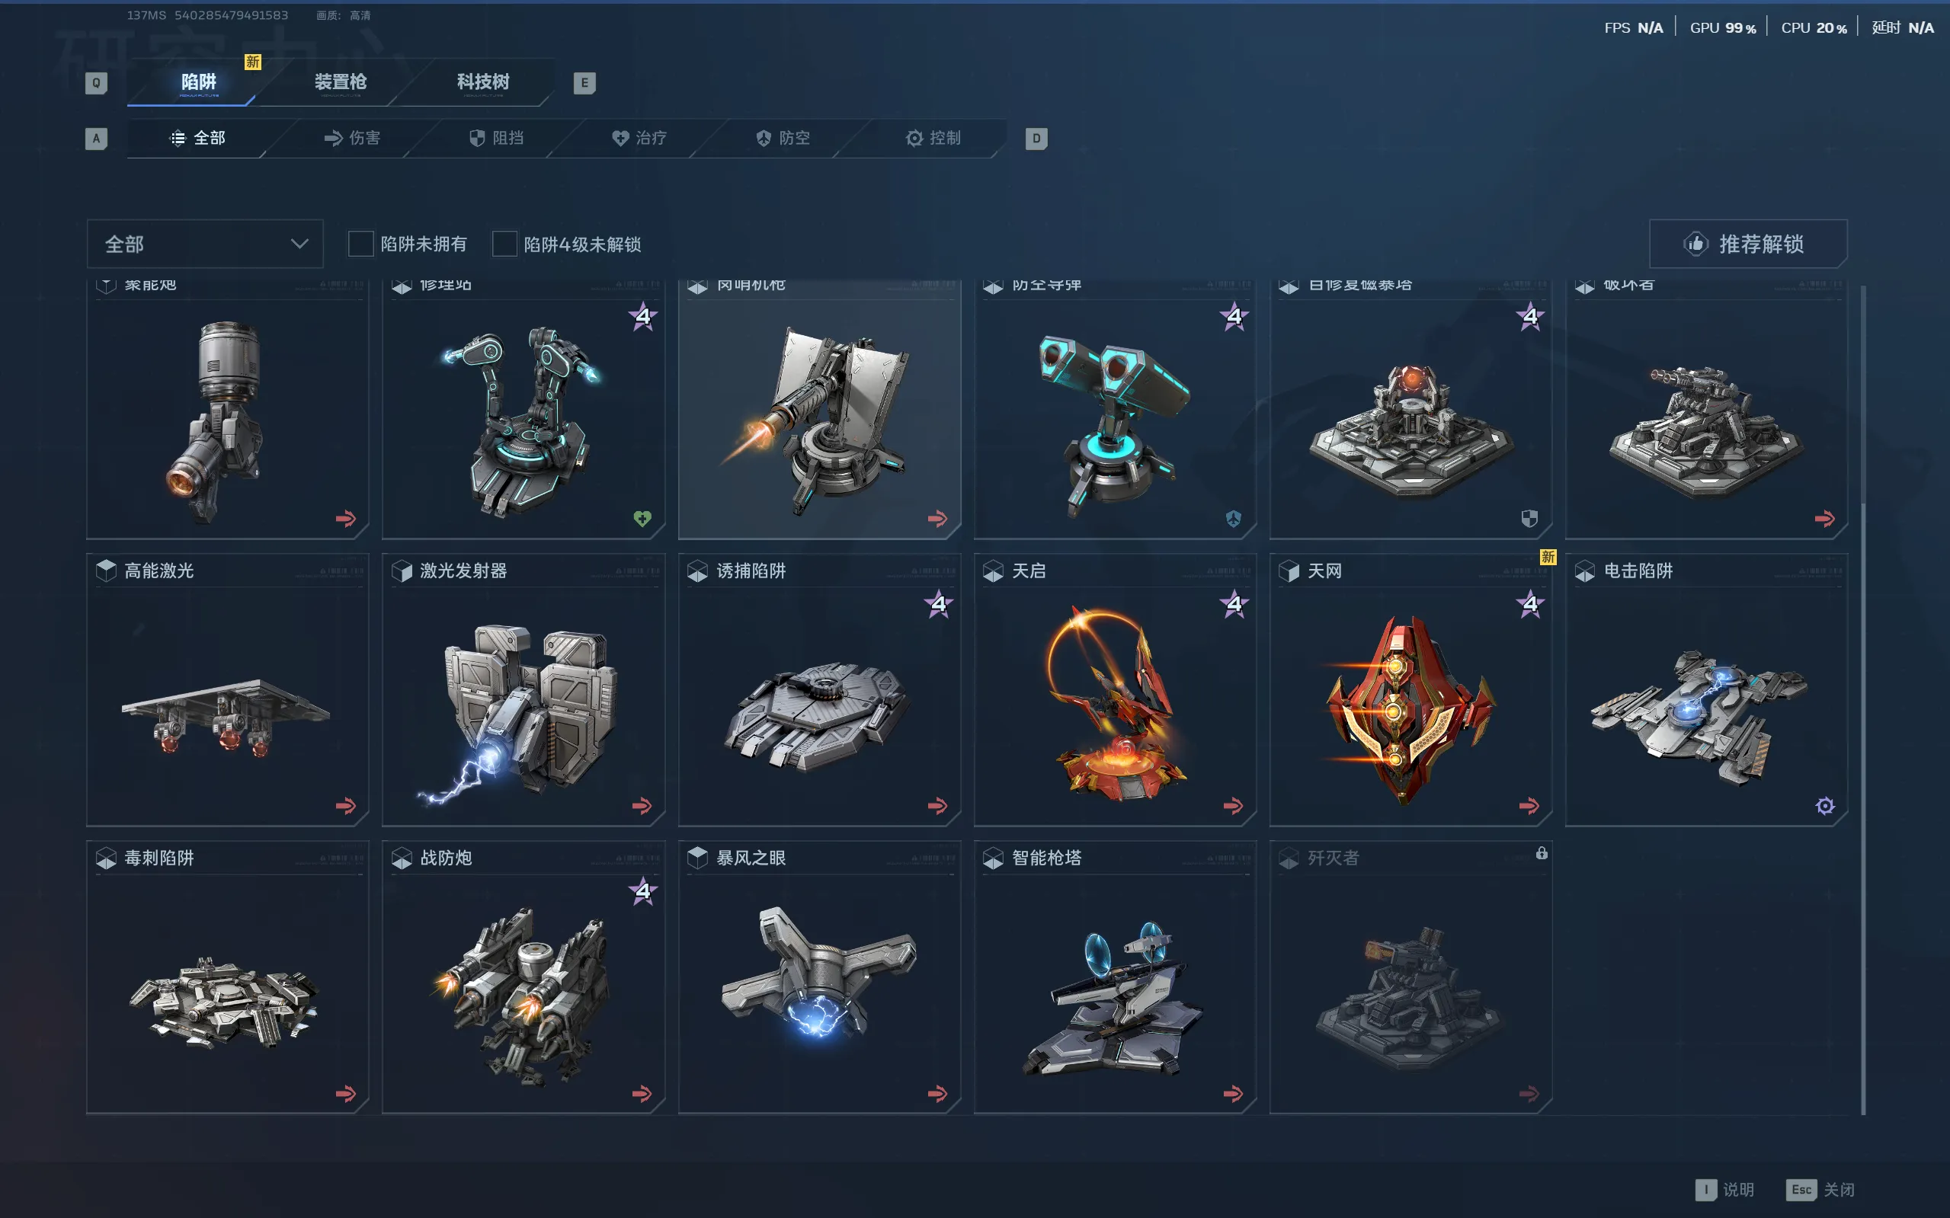Tick the 陷阱4级未解锁 checkbox
This screenshot has height=1218, width=1950.
504,243
